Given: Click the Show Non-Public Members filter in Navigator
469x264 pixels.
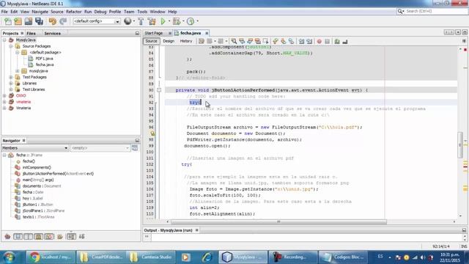Looking at the screenshot, I should [38, 236].
